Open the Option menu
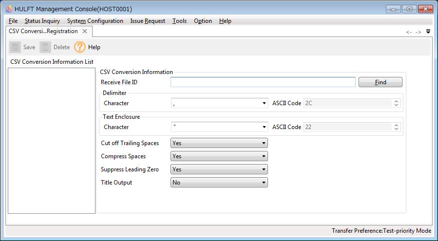Image resolution: width=438 pixels, height=241 pixels. coord(203,21)
